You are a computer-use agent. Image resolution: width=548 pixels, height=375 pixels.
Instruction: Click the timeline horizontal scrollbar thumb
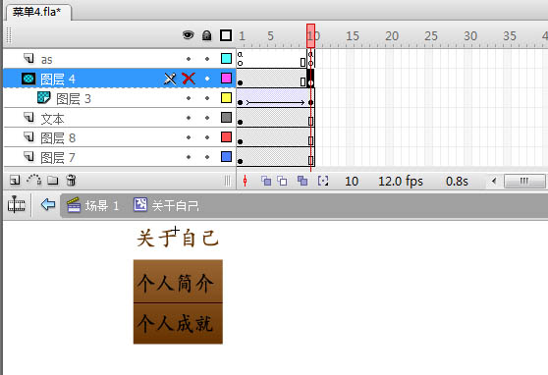tap(524, 181)
